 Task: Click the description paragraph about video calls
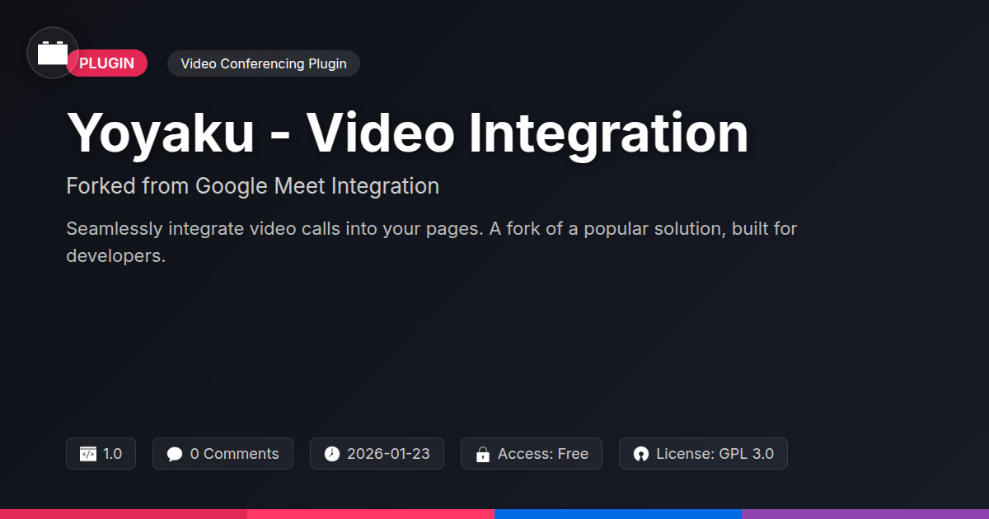[431, 241]
